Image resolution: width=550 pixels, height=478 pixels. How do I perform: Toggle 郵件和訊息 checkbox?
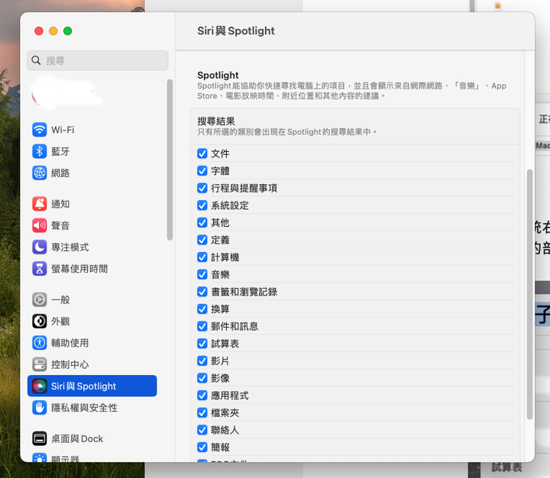[x=202, y=326]
